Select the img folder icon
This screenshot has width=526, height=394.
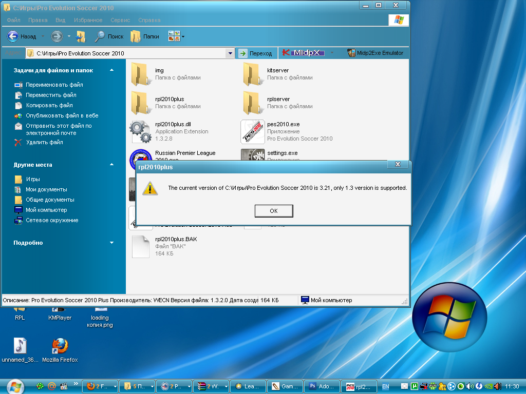coord(140,74)
